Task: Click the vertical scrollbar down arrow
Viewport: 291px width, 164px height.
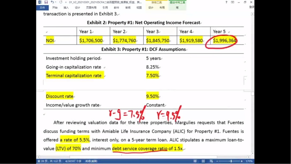Action: click(x=253, y=153)
